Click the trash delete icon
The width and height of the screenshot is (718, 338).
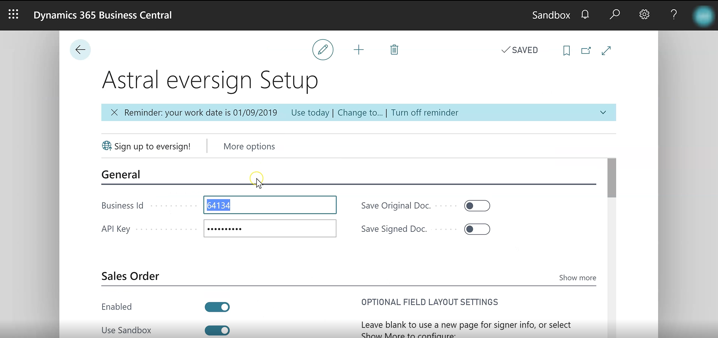point(394,50)
